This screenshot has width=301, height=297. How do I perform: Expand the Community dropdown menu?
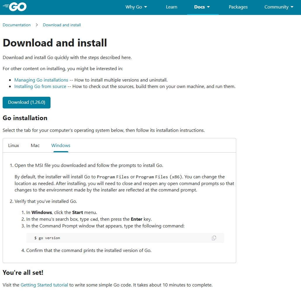click(x=279, y=7)
